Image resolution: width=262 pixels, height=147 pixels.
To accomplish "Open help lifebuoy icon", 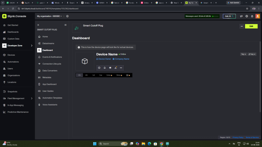I will click(247, 16).
